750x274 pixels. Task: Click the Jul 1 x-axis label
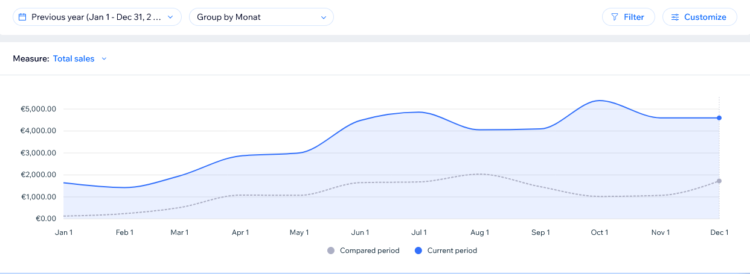pos(419,232)
